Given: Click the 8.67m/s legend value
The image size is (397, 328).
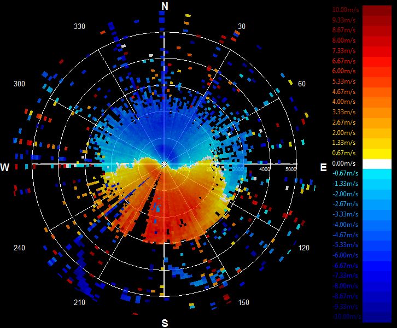Looking at the screenshot, I should tap(344, 30).
